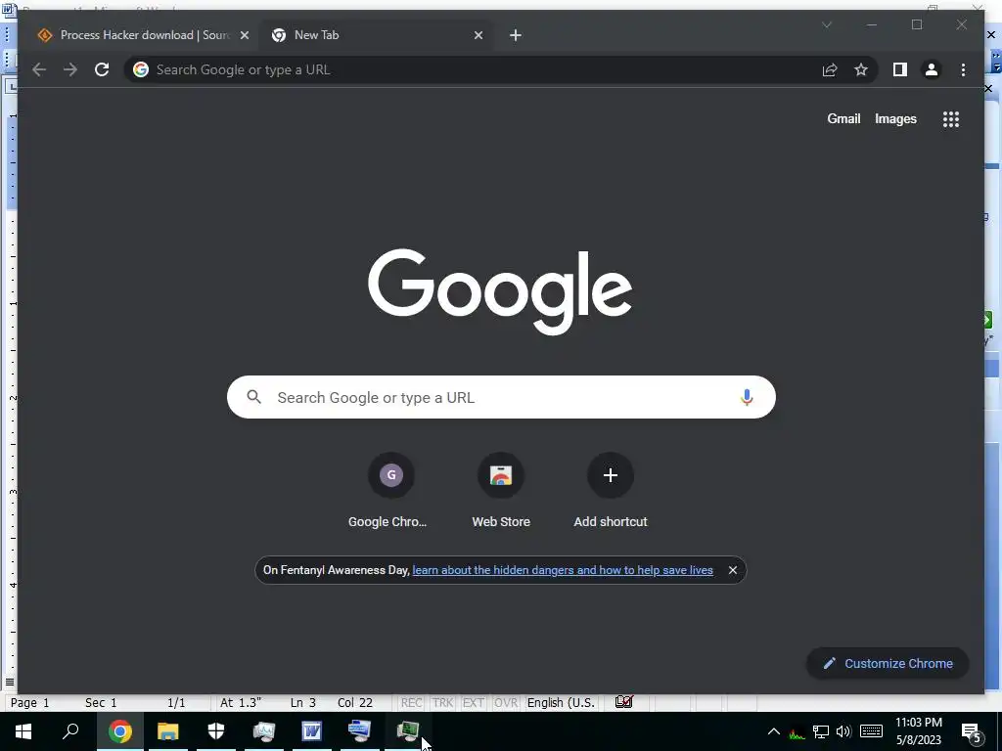
Task: Open the Web Store shortcut
Action: coord(501,492)
